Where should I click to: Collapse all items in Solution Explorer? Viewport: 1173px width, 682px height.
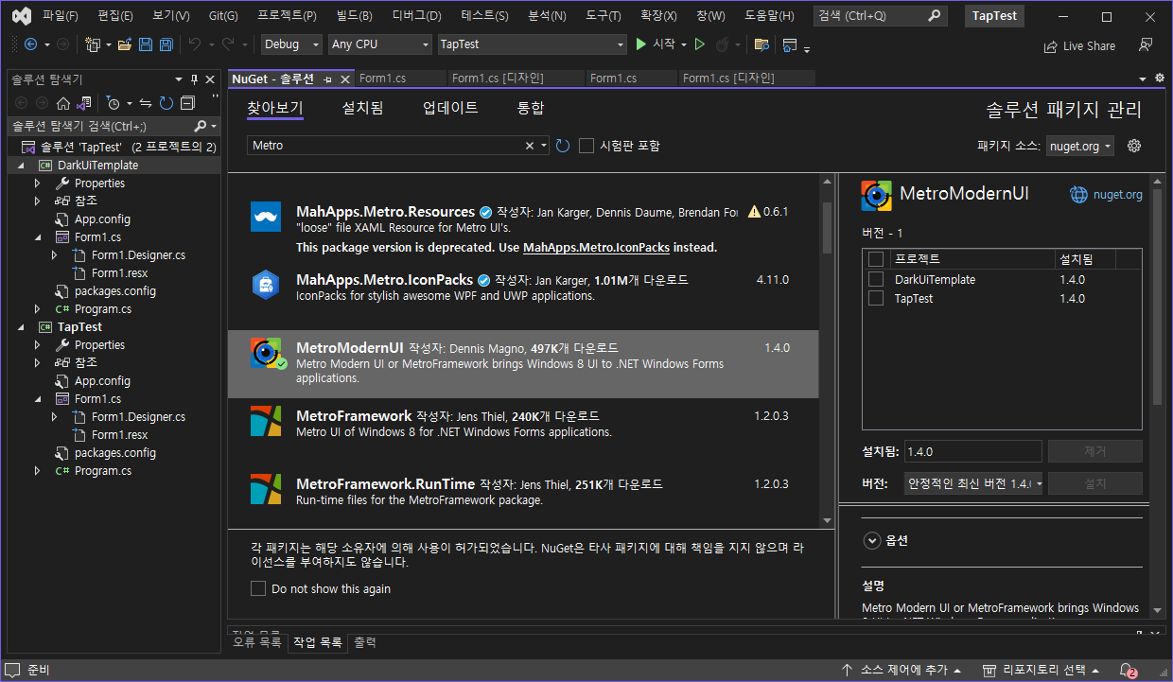click(x=187, y=103)
